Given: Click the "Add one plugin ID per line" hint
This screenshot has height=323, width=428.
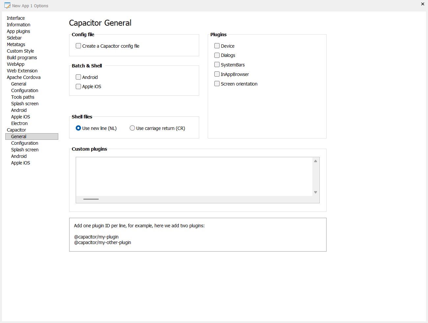Looking at the screenshot, I should click(x=139, y=226).
